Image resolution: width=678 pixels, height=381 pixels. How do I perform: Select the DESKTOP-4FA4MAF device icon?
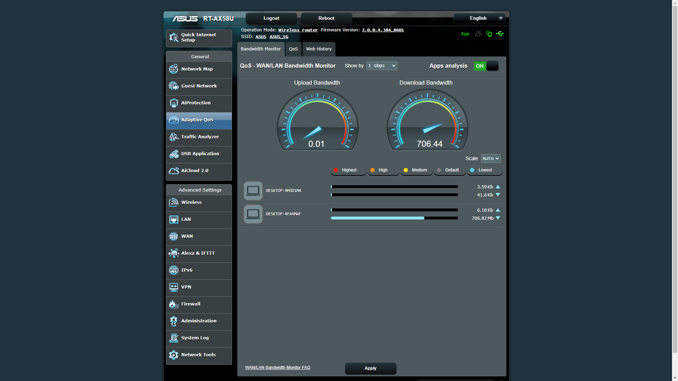(x=253, y=214)
